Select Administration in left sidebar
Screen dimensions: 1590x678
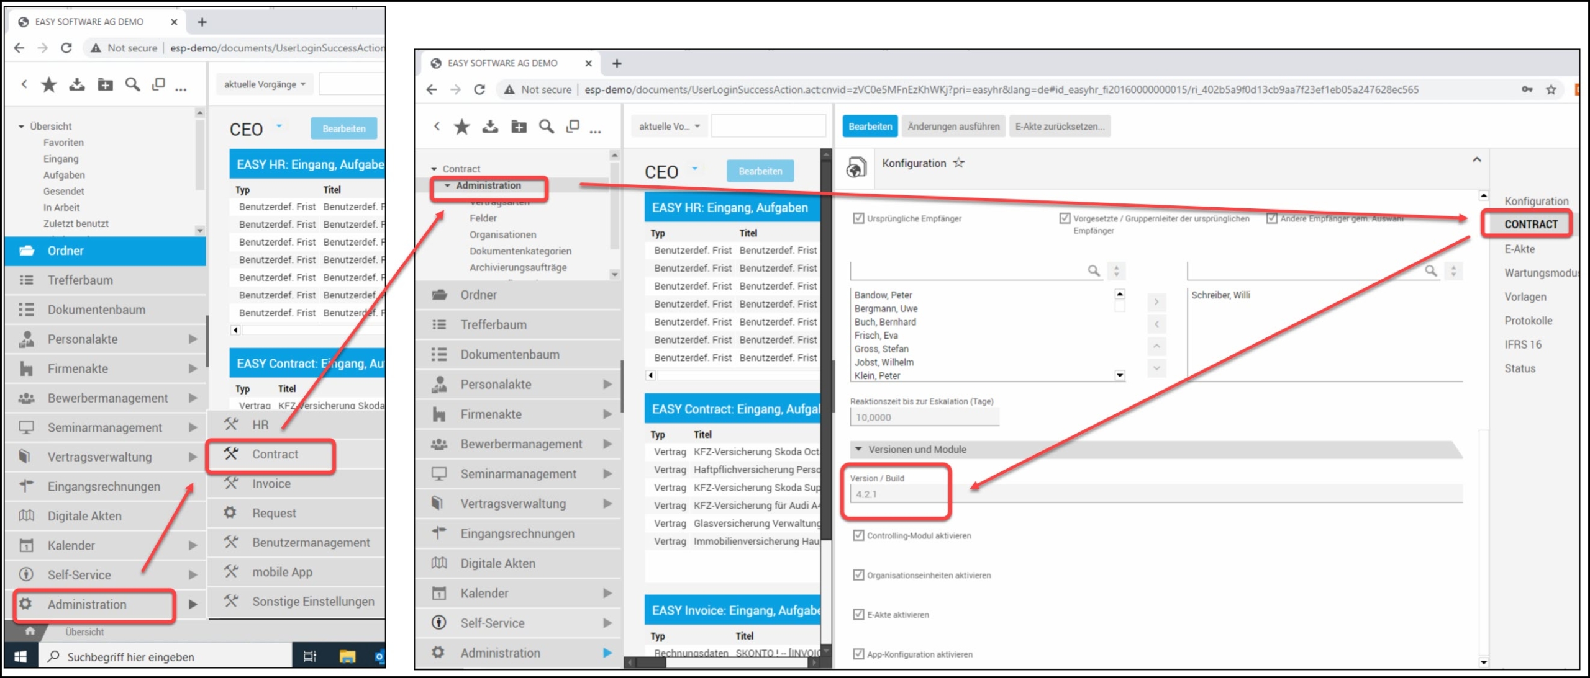coord(87,604)
